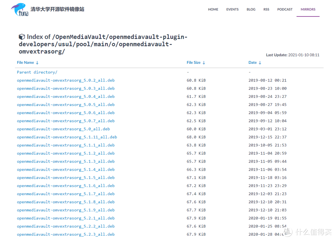Download omvextrasorg_5.2.1_all.deb
The image size is (335, 240).
coord(66,218)
